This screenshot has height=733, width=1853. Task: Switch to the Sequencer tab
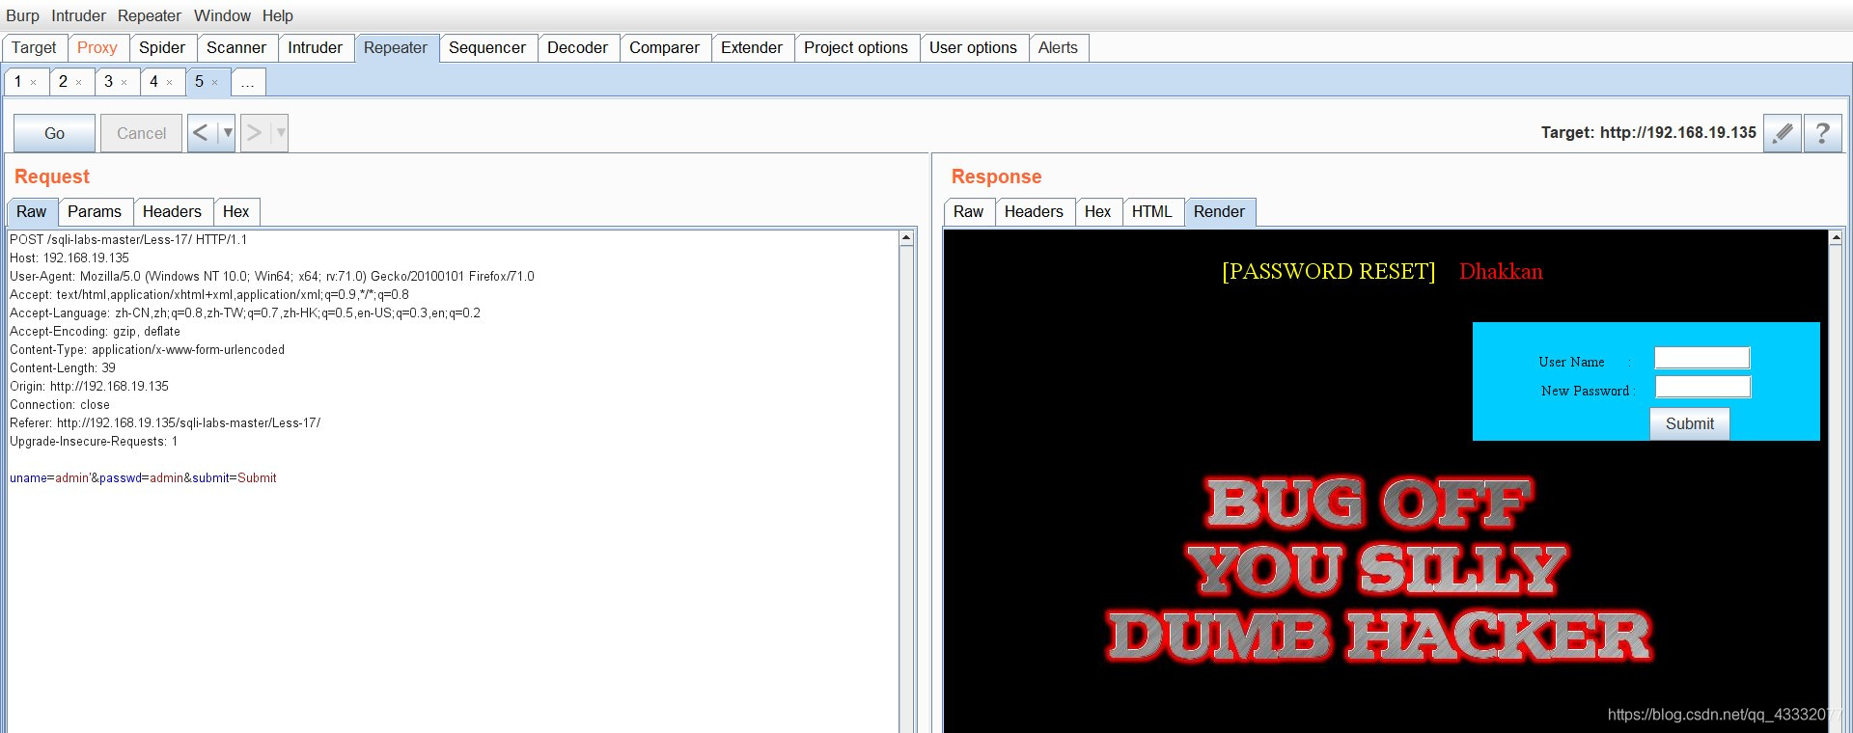(x=487, y=47)
